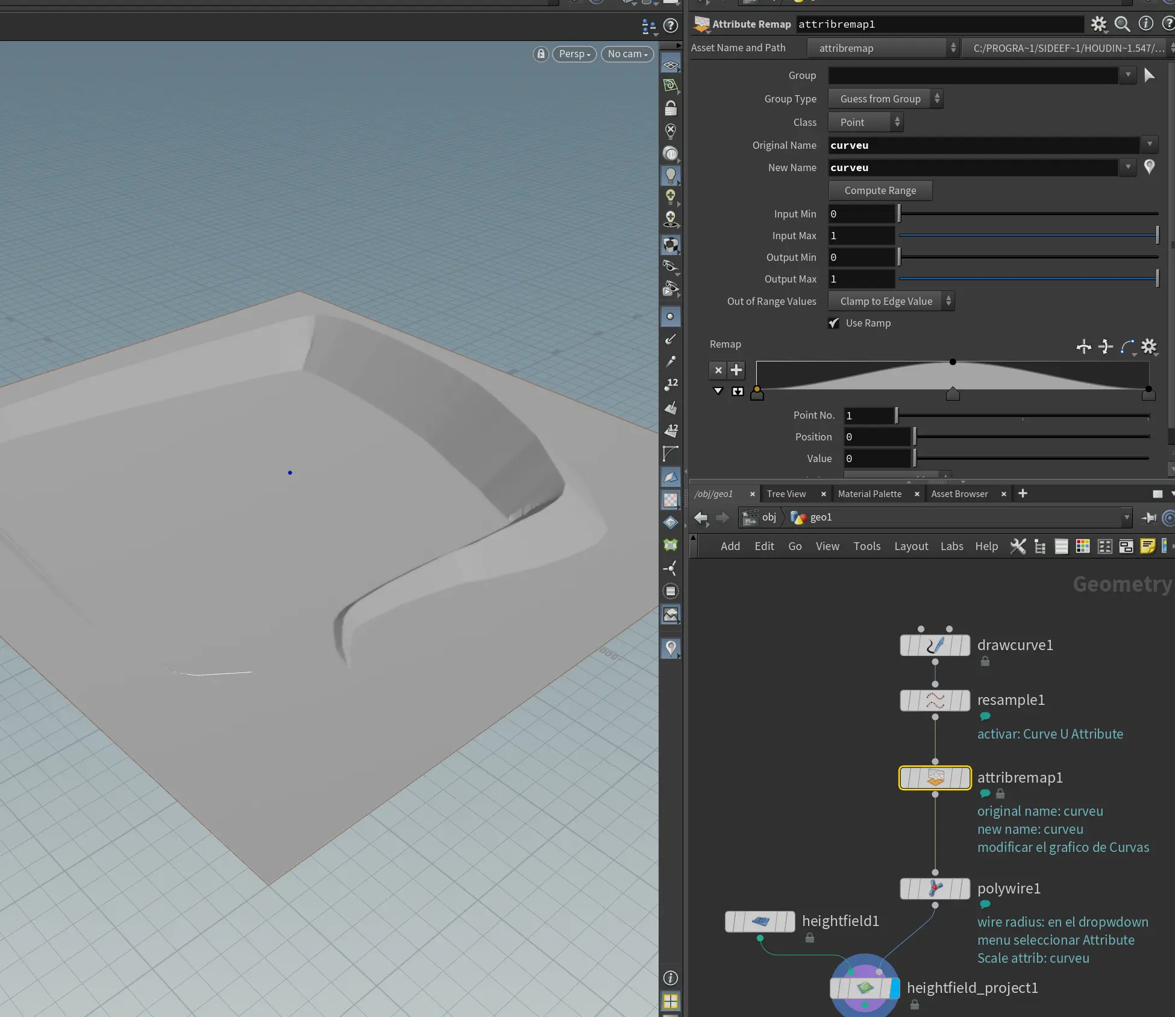Click the ramp remove point X button
This screenshot has width=1175, height=1017.
(718, 370)
